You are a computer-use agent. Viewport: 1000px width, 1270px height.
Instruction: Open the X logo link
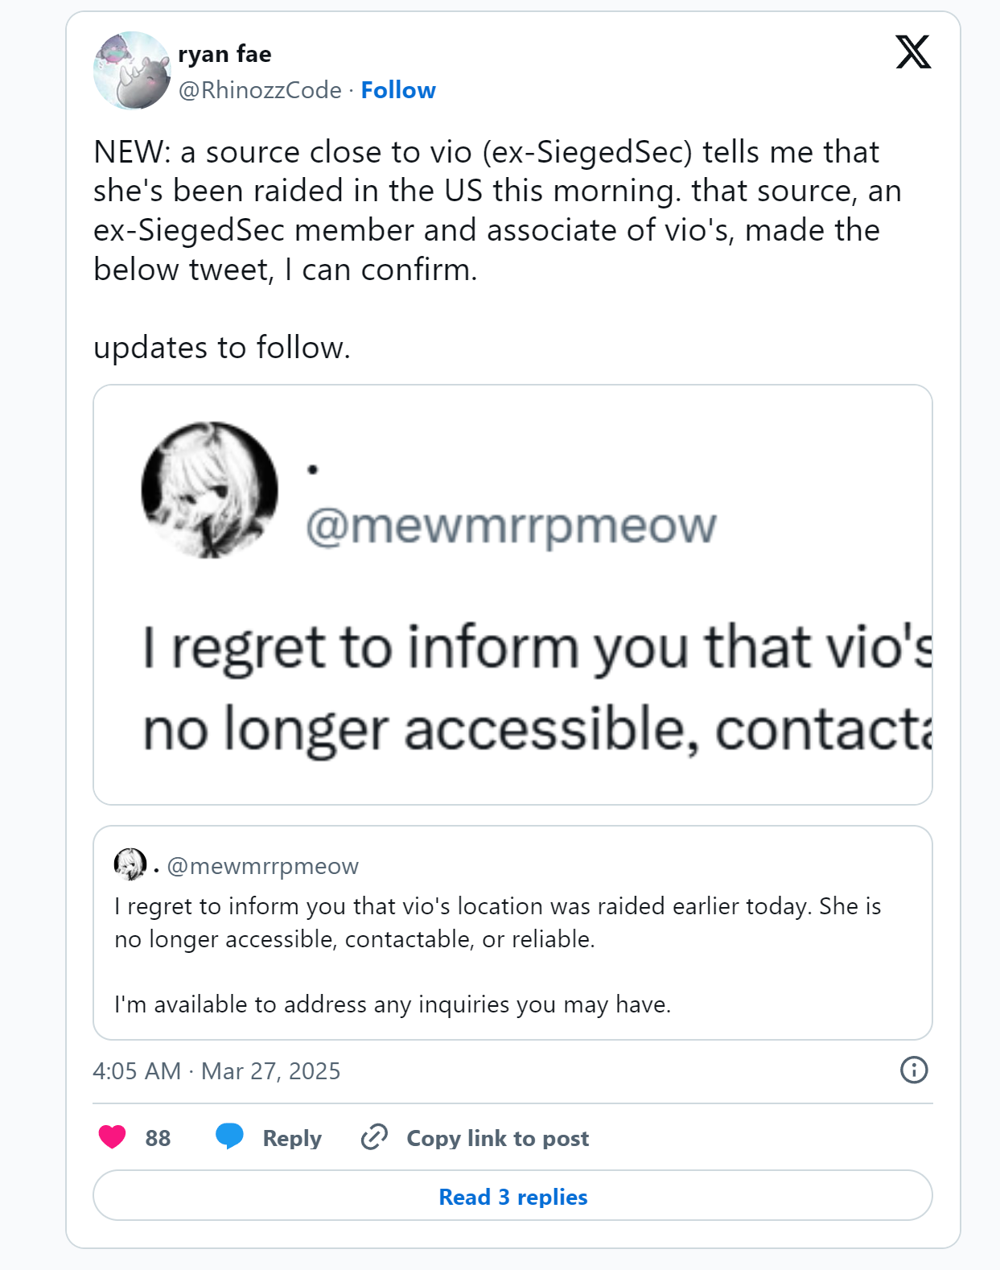(913, 52)
